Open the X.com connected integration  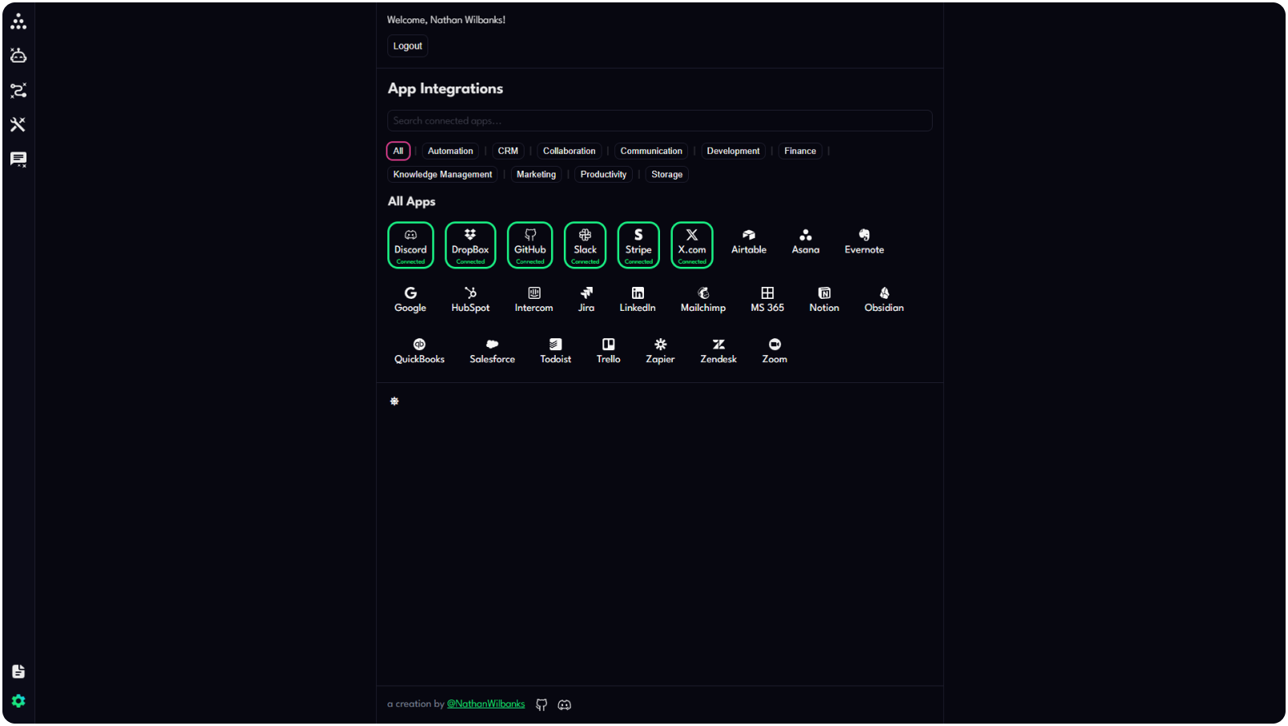pyautogui.click(x=692, y=245)
